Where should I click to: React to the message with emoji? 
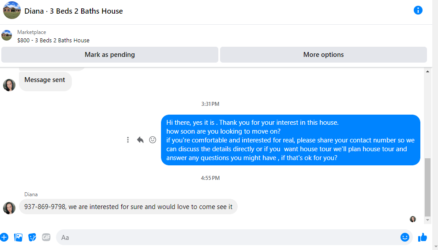153,140
